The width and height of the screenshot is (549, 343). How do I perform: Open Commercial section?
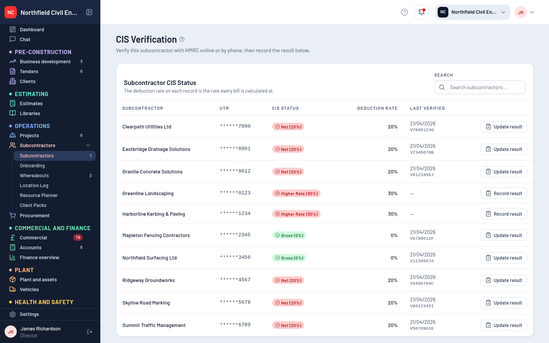tap(50, 237)
